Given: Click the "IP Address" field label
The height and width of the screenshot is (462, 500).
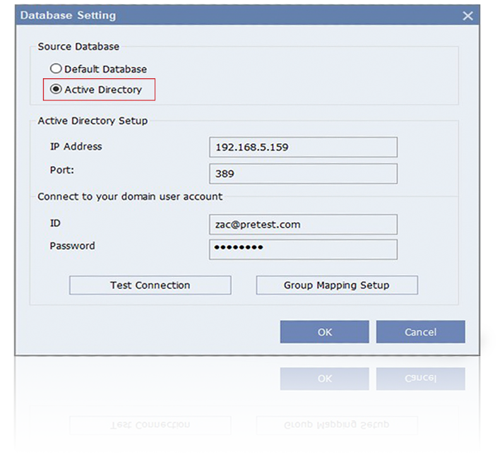Looking at the screenshot, I should tap(76, 146).
